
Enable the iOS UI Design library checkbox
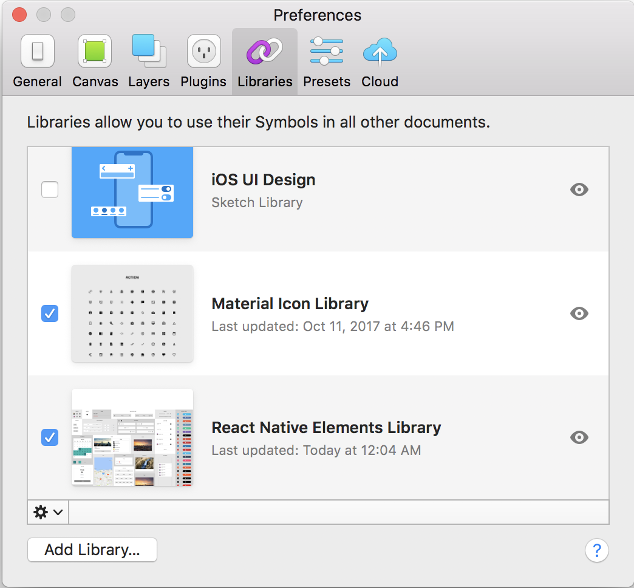click(x=50, y=190)
